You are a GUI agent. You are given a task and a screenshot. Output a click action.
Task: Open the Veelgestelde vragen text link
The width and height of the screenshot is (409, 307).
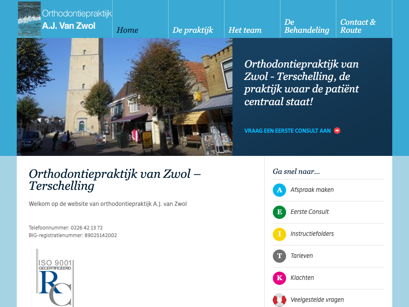pyautogui.click(x=317, y=300)
